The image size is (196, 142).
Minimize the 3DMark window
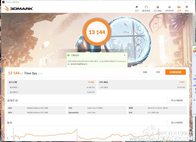coord(179,2)
